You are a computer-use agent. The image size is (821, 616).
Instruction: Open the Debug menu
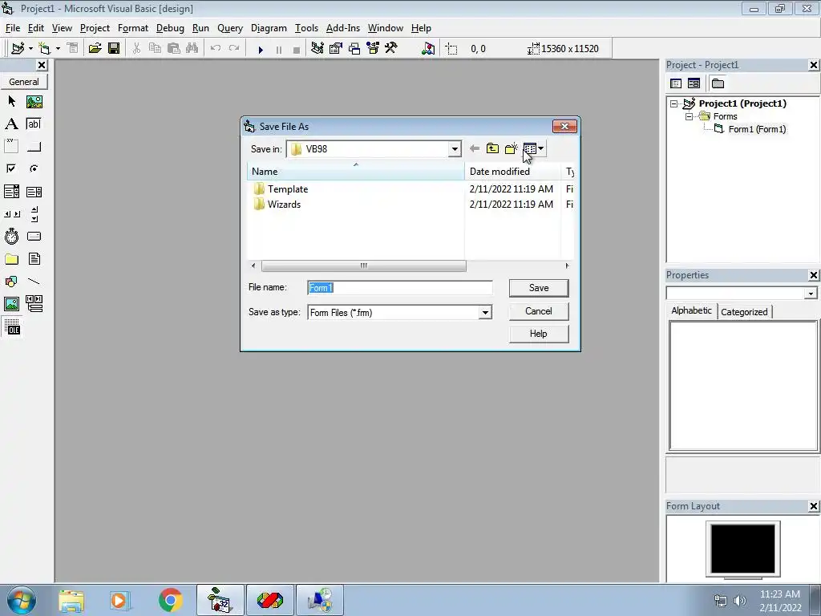coord(170,28)
